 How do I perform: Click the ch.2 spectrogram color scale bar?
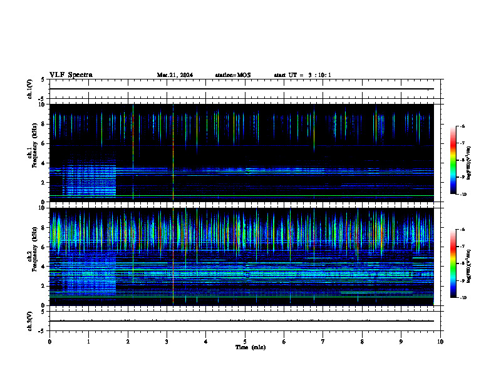pyautogui.click(x=453, y=263)
